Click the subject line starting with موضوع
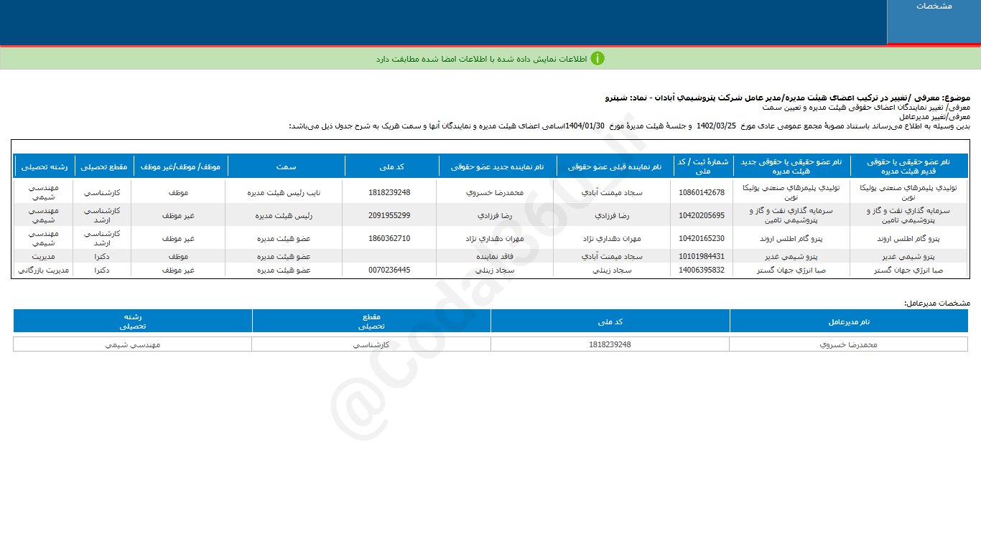981x551 pixels. tap(788, 97)
